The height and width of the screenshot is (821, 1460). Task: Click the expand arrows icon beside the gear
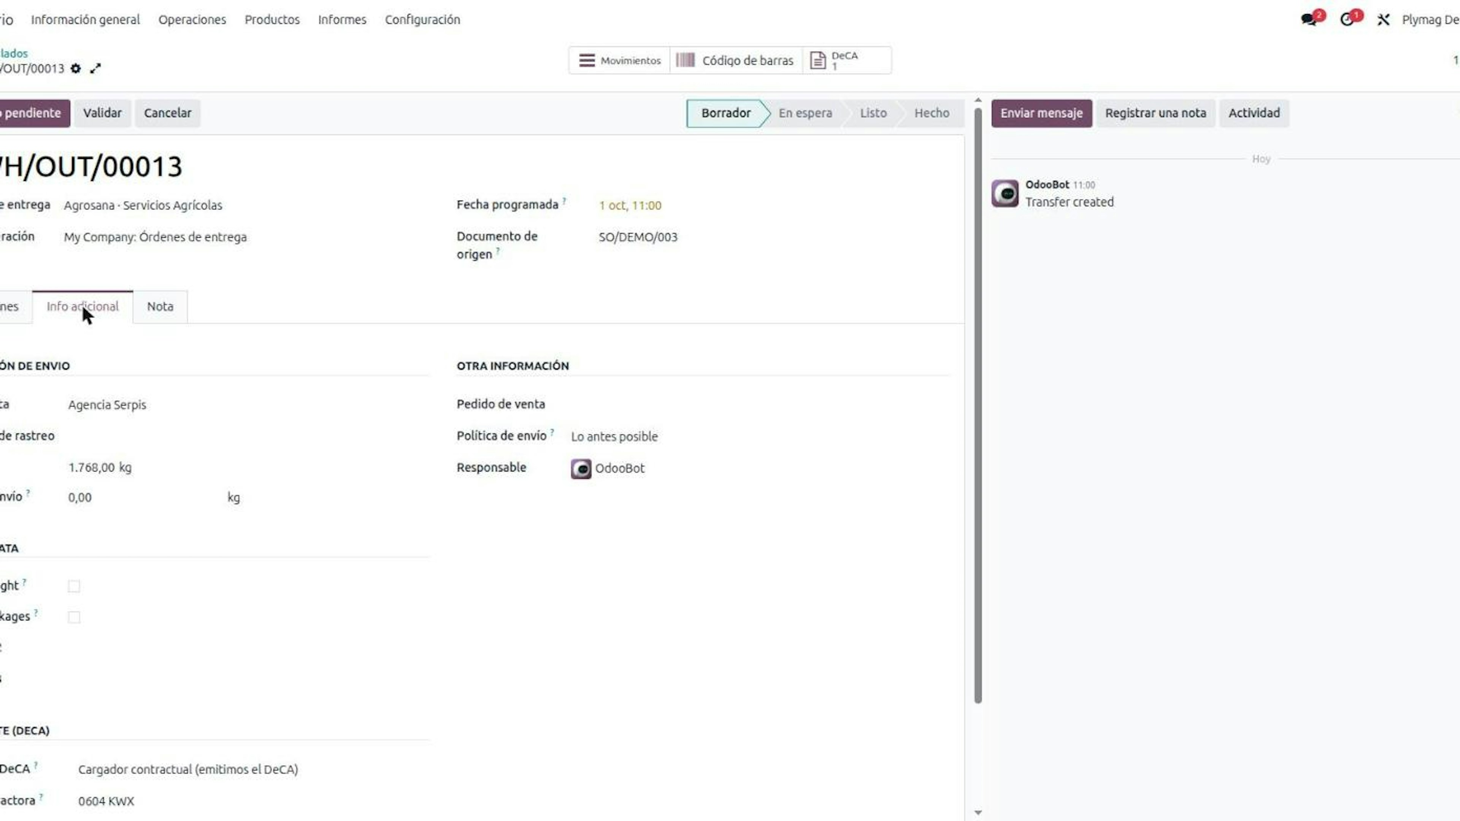96,68
